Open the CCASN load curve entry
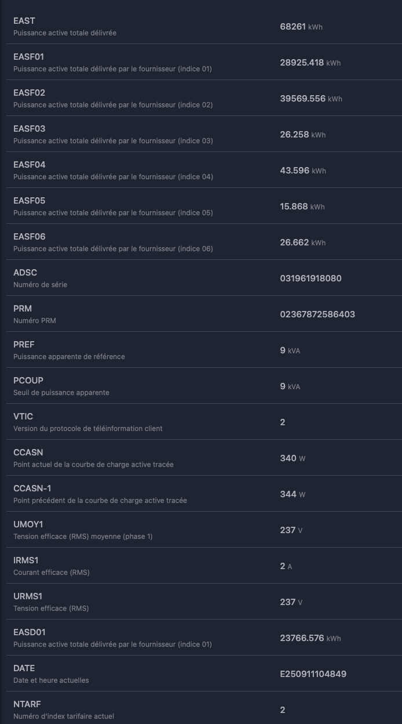 201,458
